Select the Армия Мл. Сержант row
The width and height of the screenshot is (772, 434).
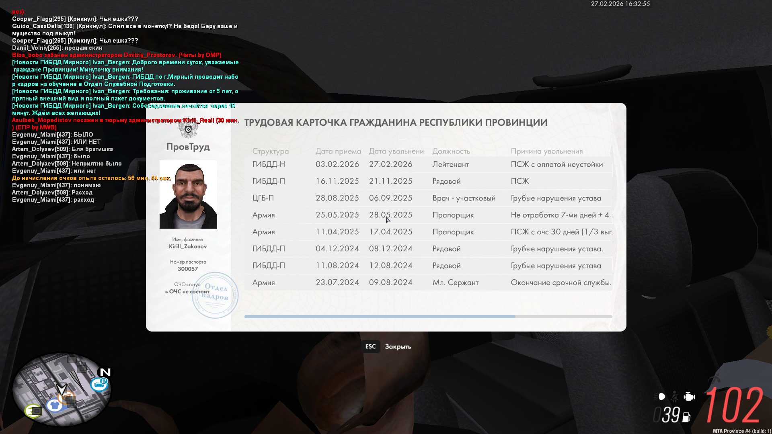[428, 283]
